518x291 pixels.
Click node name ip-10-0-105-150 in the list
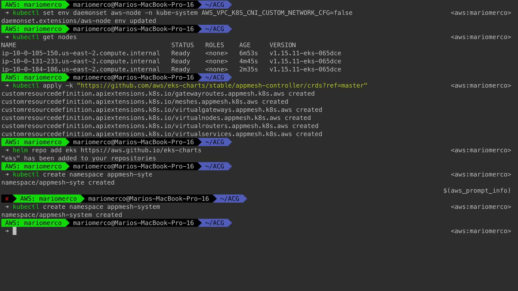point(81,53)
